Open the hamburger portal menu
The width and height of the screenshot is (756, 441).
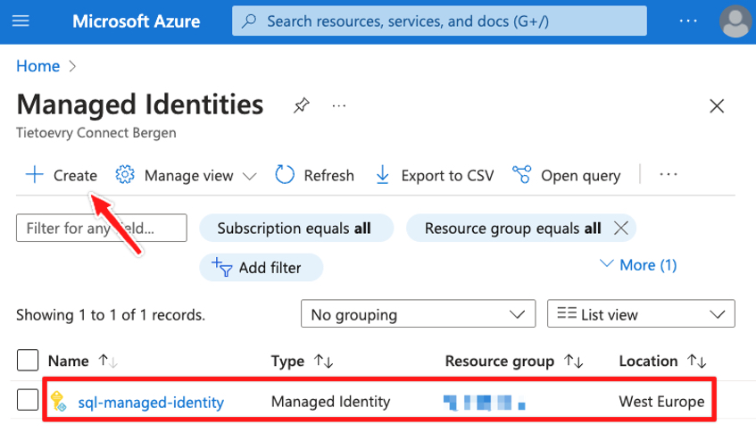click(x=21, y=21)
